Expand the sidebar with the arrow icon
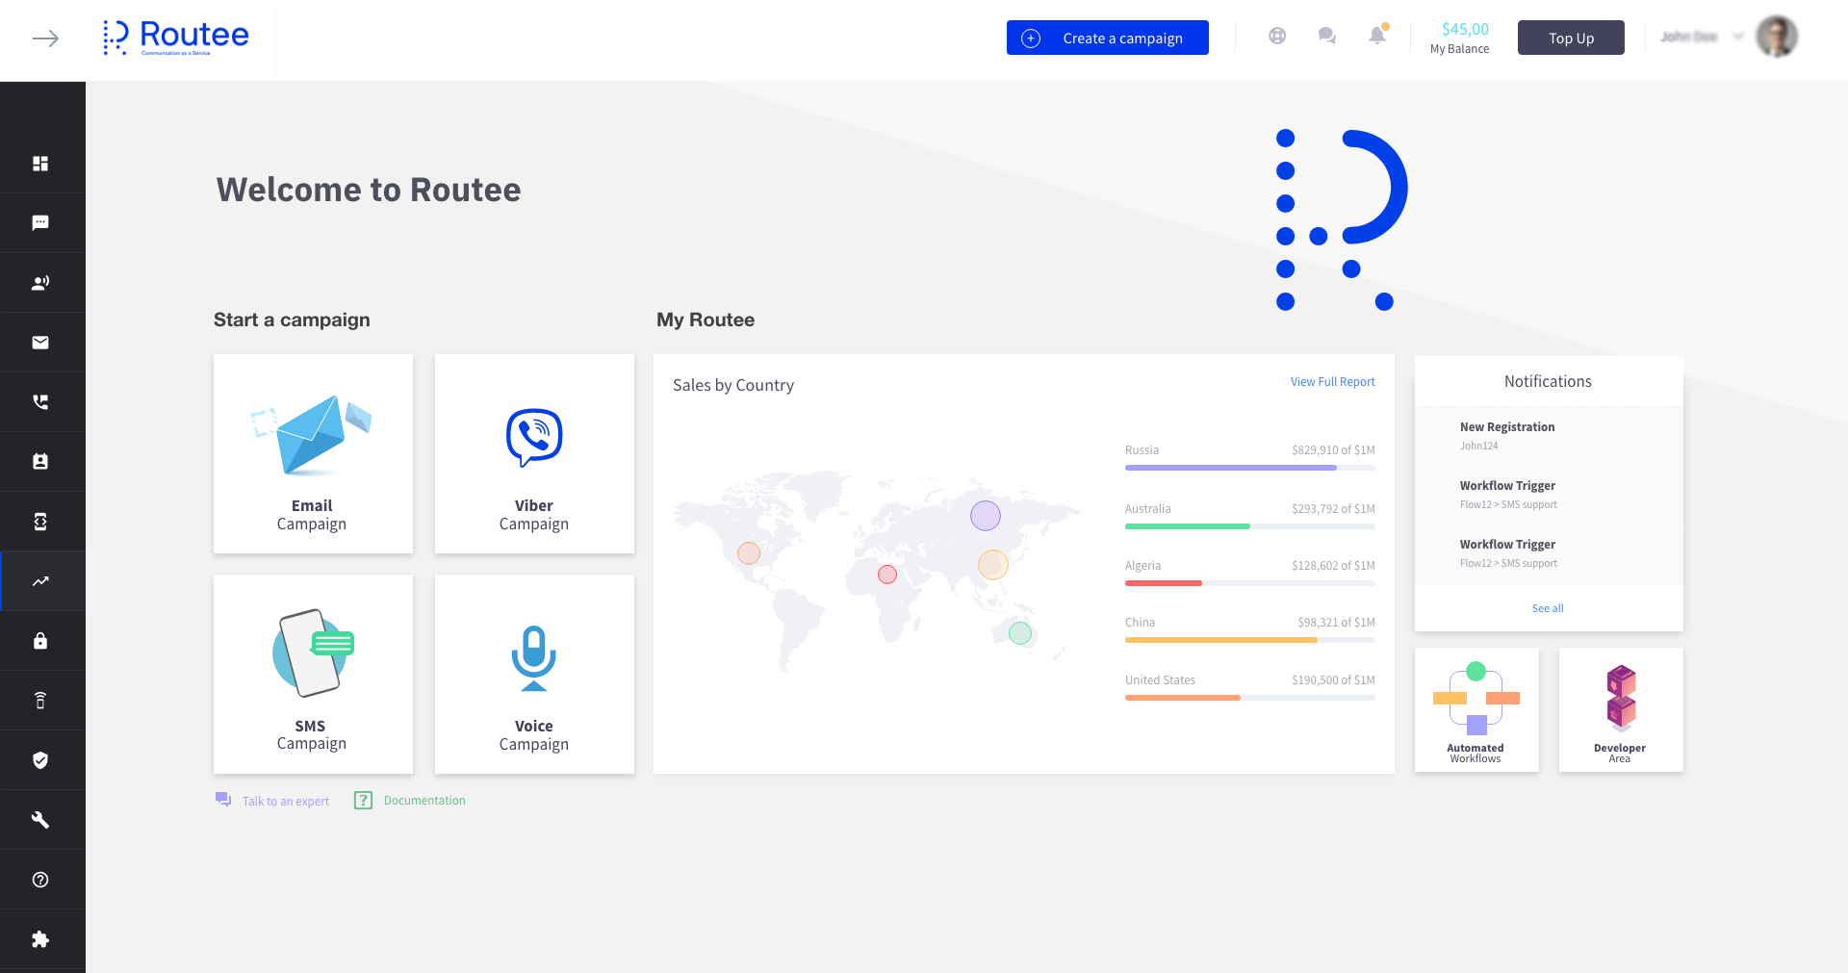The image size is (1848, 973). point(45,38)
